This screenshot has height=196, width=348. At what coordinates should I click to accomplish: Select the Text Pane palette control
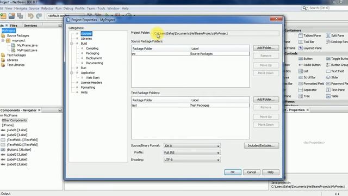click(335, 90)
